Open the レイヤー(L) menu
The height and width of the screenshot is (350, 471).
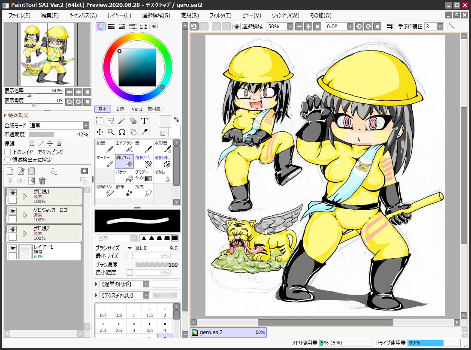tap(119, 15)
